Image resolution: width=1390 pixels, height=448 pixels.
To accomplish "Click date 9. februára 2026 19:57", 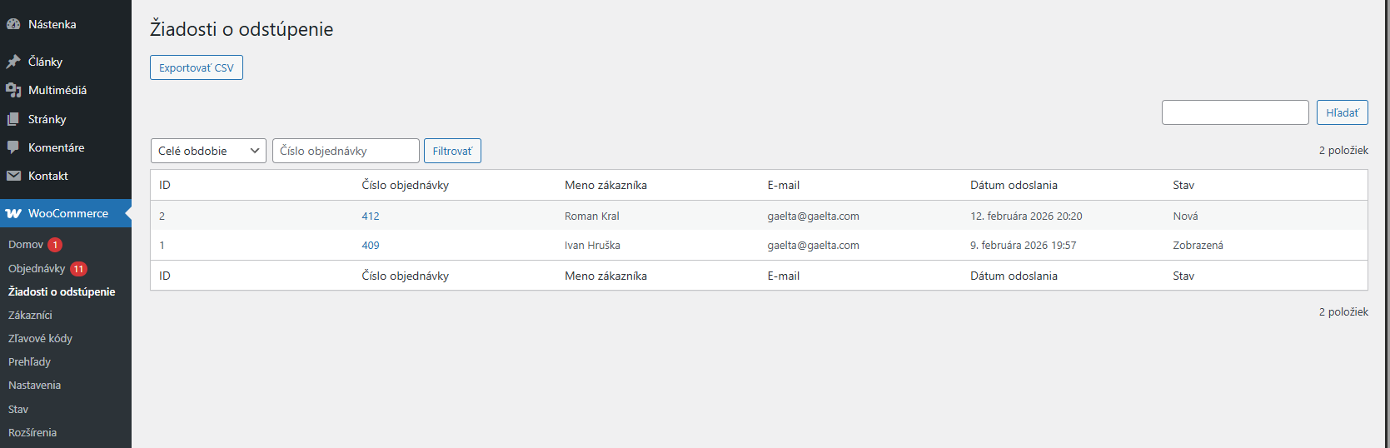I will 1023,246.
